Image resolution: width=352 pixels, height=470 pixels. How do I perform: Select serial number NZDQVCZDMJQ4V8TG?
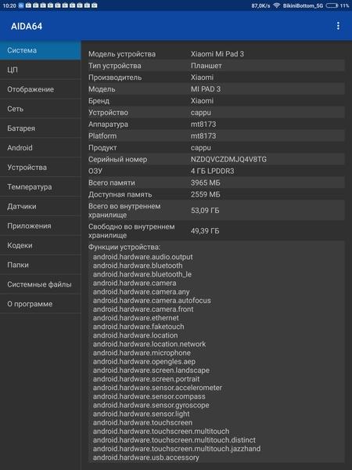pos(228,160)
